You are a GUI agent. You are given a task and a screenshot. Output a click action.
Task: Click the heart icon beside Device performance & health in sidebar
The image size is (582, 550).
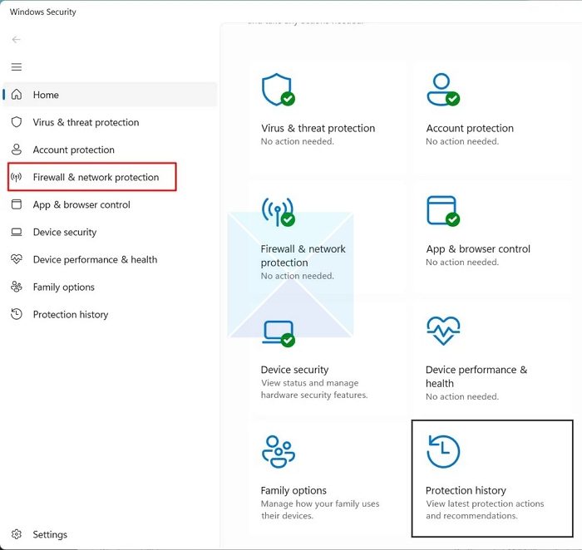click(x=17, y=259)
